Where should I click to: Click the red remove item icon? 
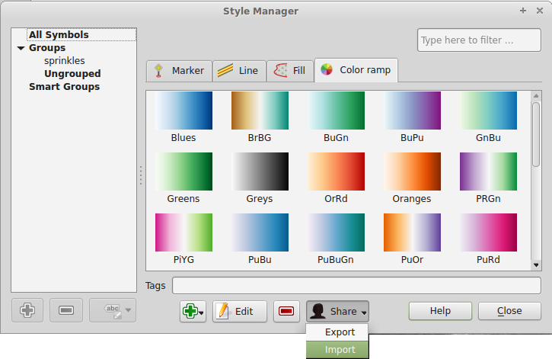pos(286,312)
